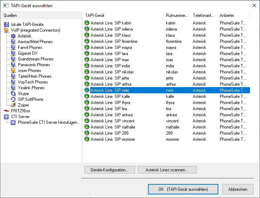Confirm with OK (TAPI-Gerät auswählen)
Screen dimensions: 260x198
183,189
